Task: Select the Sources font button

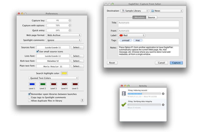Action: click(x=77, y=48)
